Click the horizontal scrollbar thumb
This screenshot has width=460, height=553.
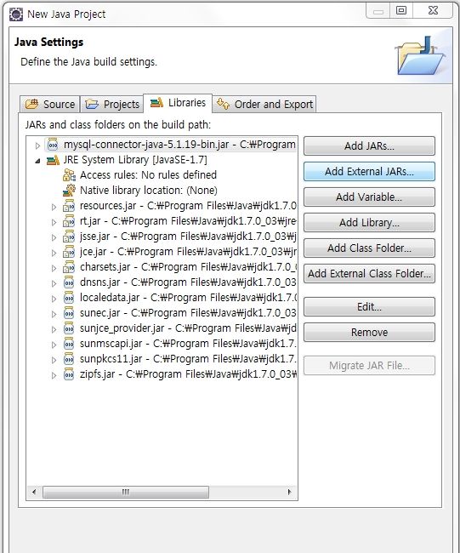click(x=126, y=492)
